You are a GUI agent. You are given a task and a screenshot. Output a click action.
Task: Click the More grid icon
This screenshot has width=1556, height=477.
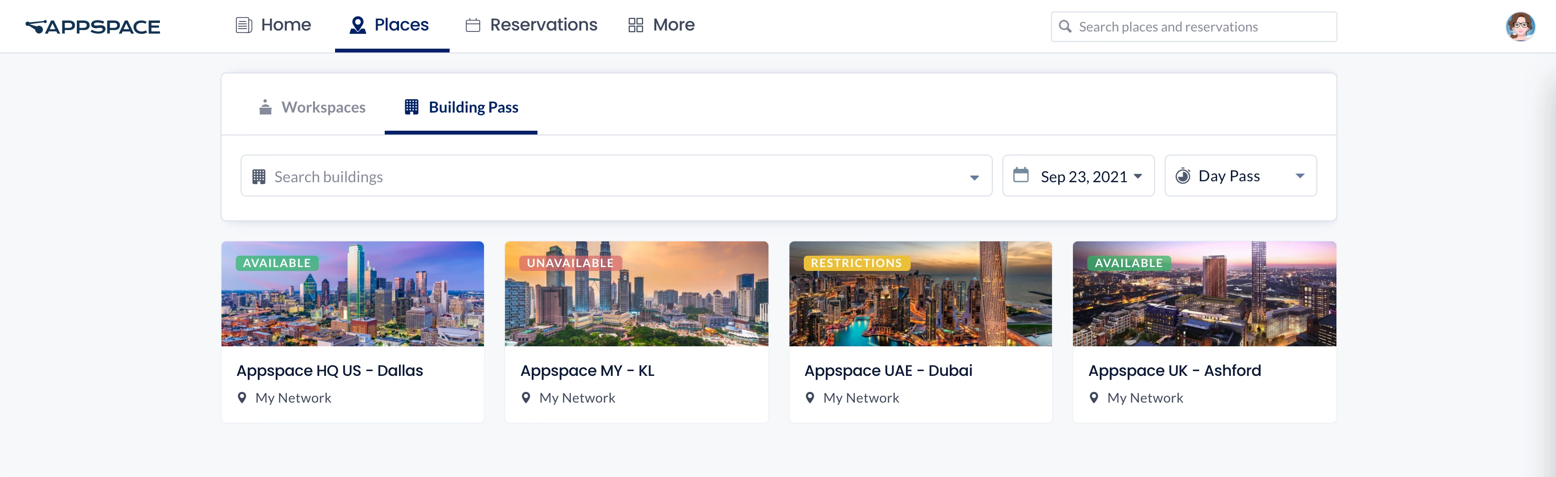[x=635, y=25]
